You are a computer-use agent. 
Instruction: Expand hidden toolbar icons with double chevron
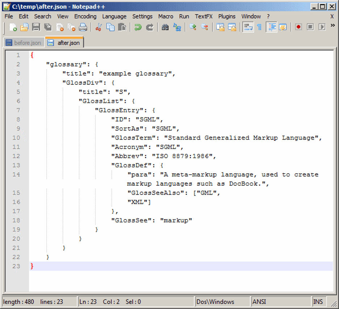333,25
